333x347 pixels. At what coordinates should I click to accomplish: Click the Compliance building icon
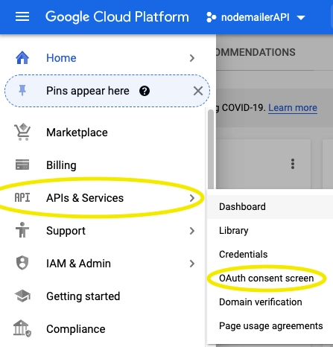click(x=22, y=328)
